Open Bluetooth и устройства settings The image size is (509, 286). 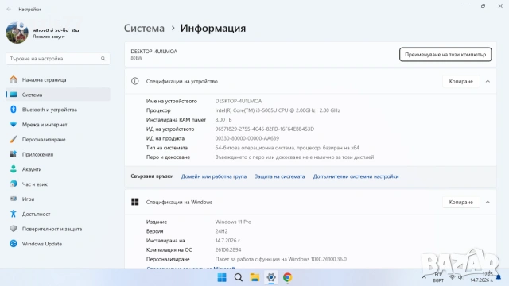tap(49, 110)
